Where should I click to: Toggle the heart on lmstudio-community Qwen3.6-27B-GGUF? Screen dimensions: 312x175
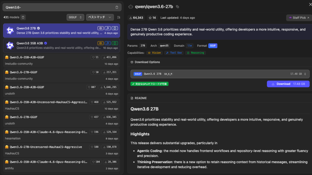tap(95, 72)
